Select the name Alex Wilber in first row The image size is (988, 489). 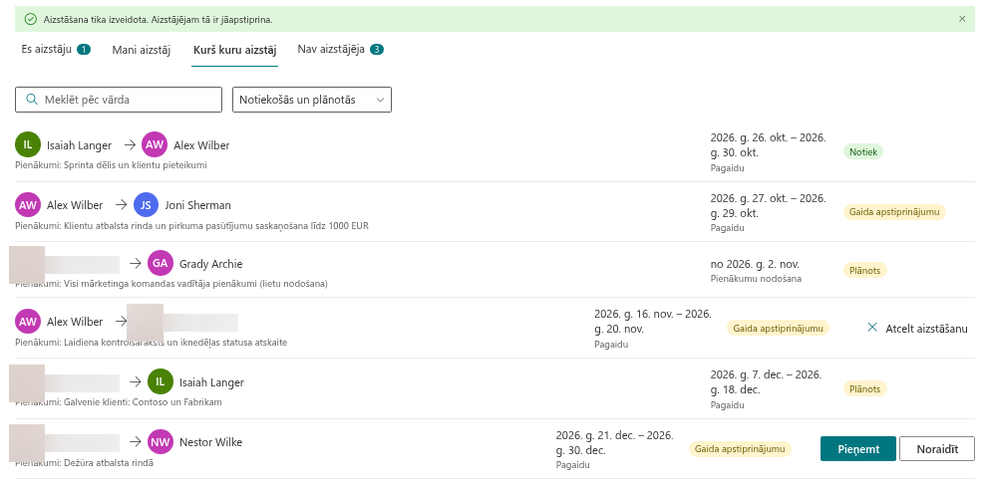201,145
